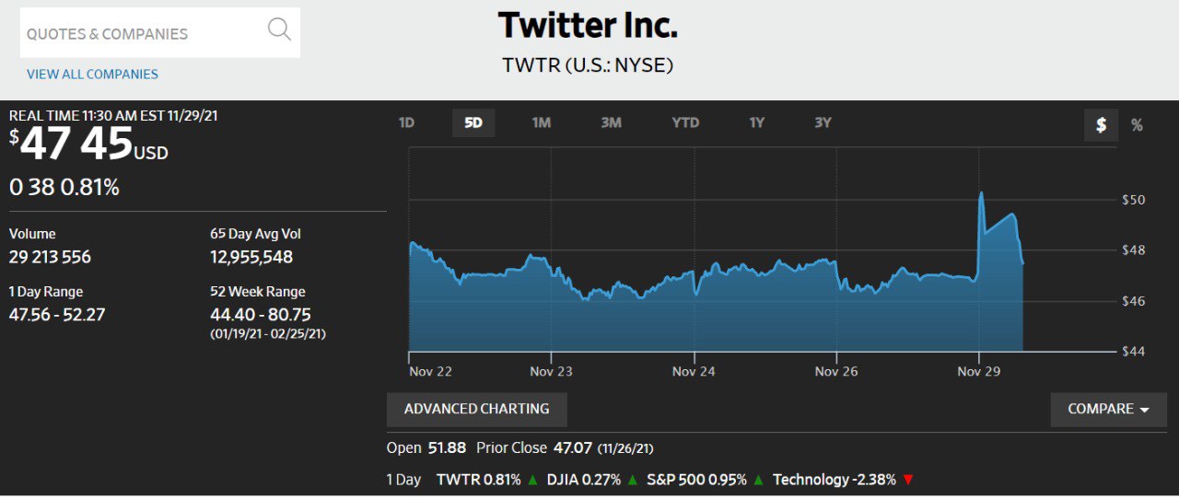Viewport: 1179px width, 499px height.
Task: Click the green TWTR up arrow
Action: coord(533,480)
